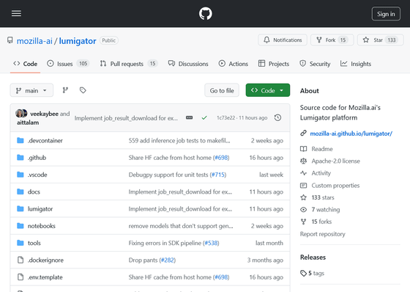Open the lumigator folder
Viewport: 410px width, 292px height.
[x=40, y=209]
